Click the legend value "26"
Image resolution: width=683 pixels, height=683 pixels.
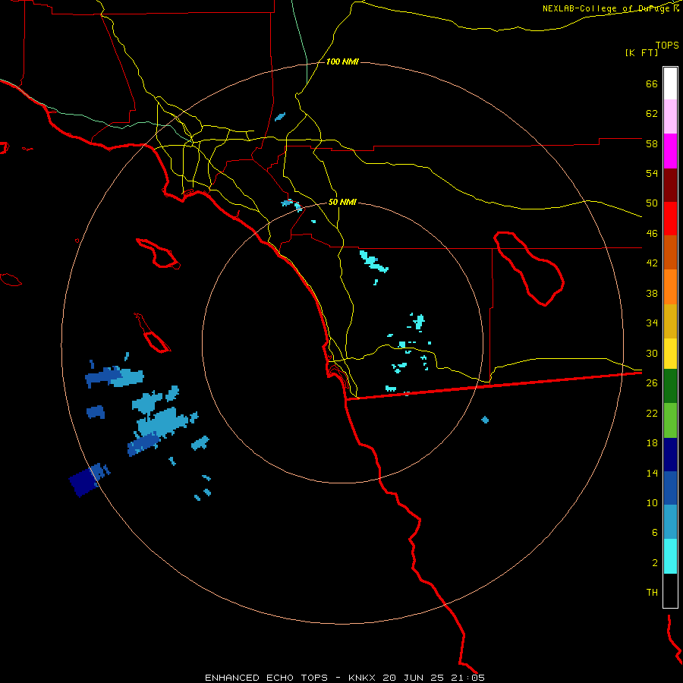[652, 383]
